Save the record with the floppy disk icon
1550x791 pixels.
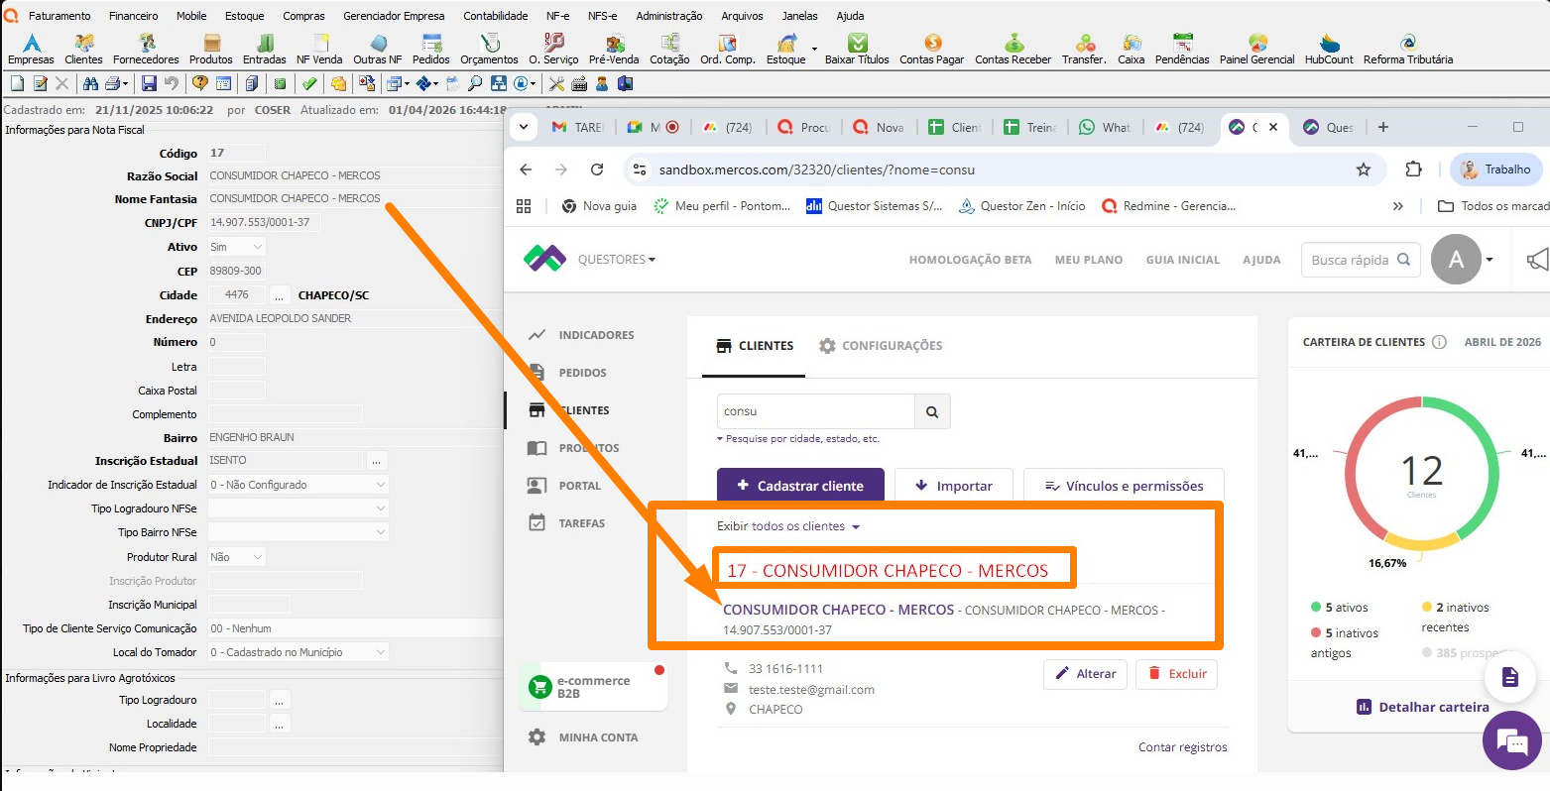click(x=149, y=84)
